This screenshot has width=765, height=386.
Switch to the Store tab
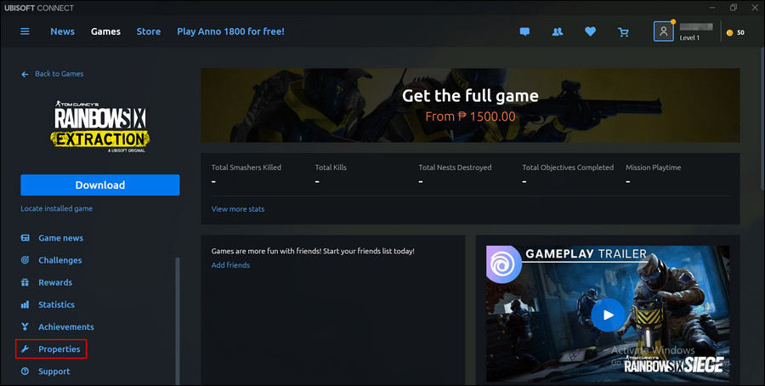pos(148,31)
